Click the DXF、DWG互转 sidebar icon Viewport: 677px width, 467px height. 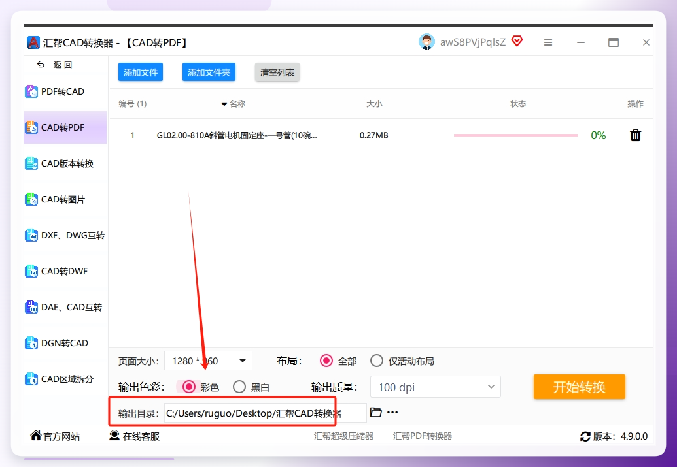[x=31, y=235]
